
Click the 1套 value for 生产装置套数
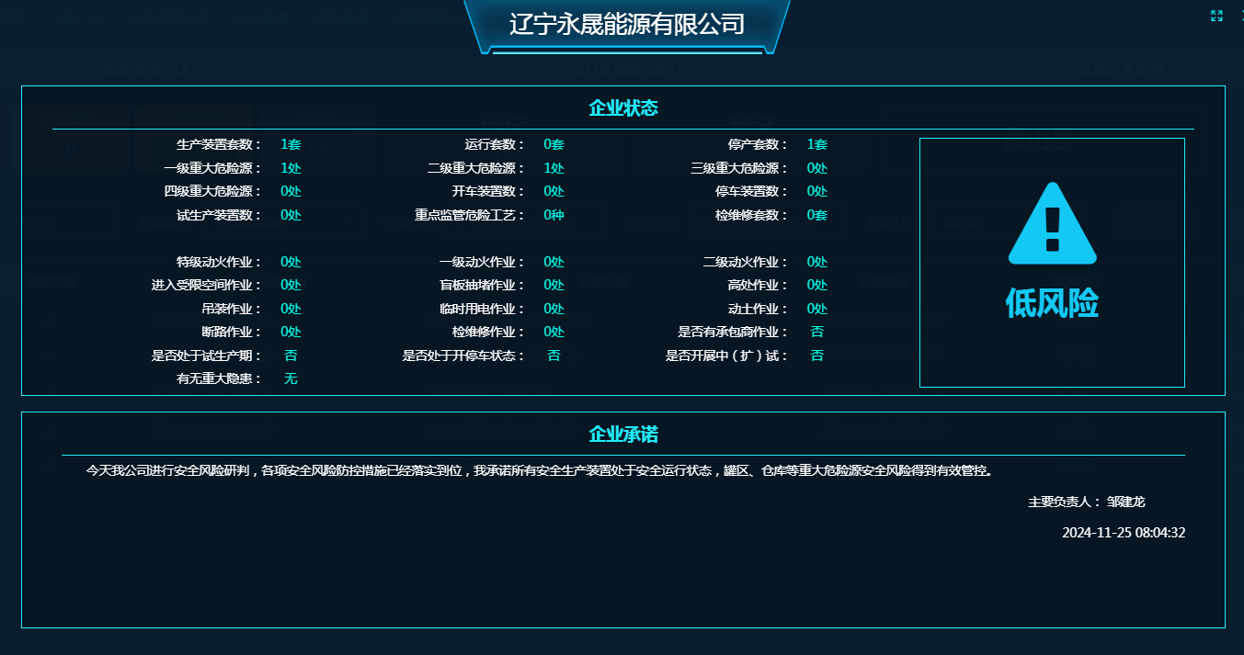click(x=291, y=144)
